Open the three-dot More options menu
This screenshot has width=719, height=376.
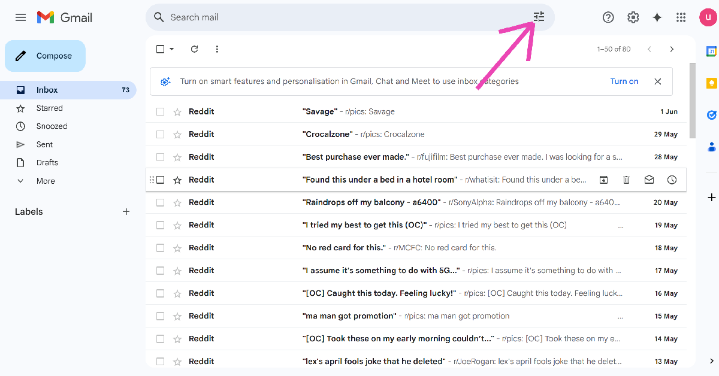pos(217,49)
